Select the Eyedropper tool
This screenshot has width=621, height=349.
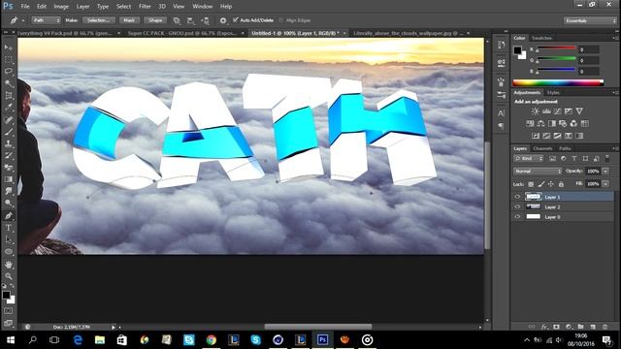pyautogui.click(x=9, y=108)
